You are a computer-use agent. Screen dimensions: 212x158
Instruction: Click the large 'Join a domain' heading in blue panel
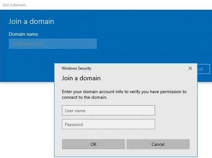click(x=31, y=21)
